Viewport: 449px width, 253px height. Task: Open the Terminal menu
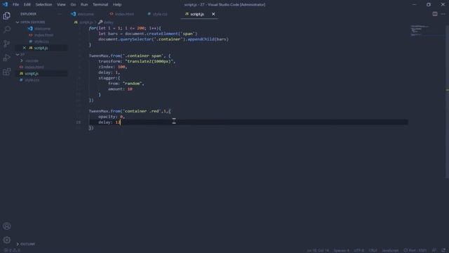100,5
